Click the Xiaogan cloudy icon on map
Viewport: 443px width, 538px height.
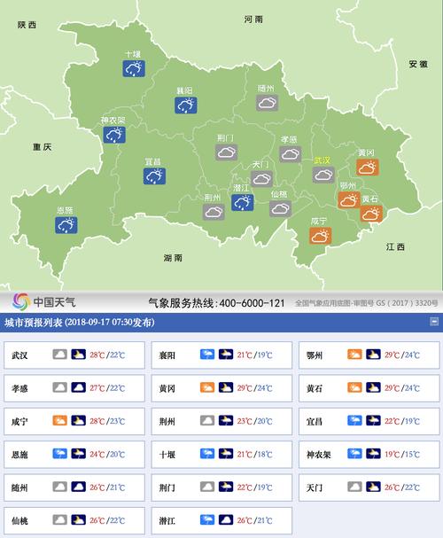tap(291, 154)
